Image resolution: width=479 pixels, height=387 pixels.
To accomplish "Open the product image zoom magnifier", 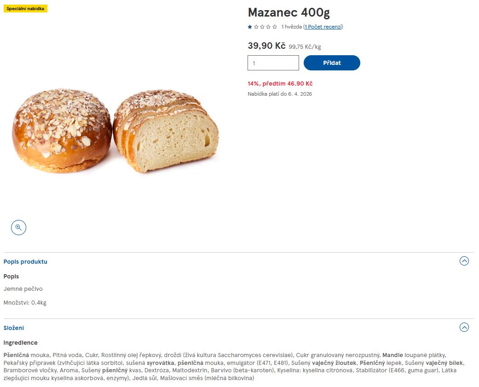I will tap(18, 227).
